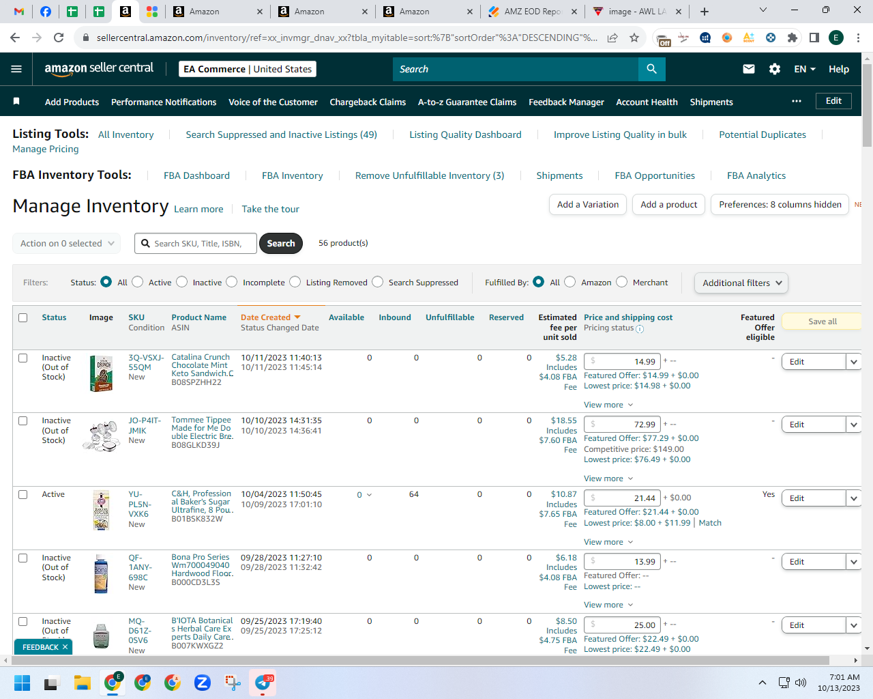Switch to the AMZ EOD Report browser tab
This screenshot has height=699, width=873.
[533, 12]
